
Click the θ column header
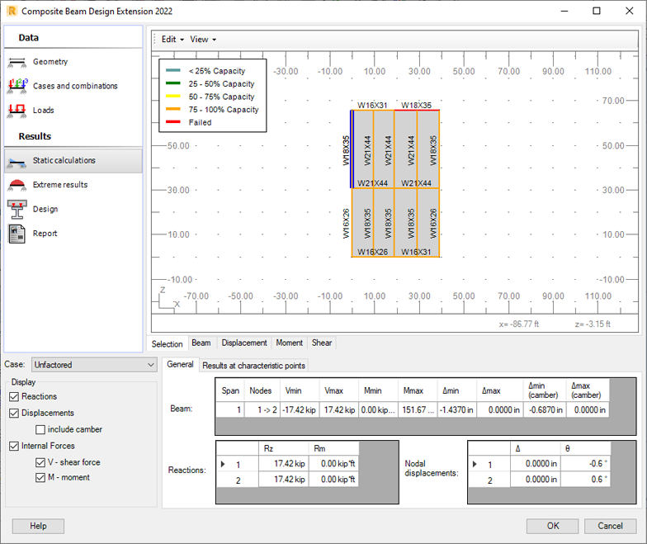coord(586,449)
